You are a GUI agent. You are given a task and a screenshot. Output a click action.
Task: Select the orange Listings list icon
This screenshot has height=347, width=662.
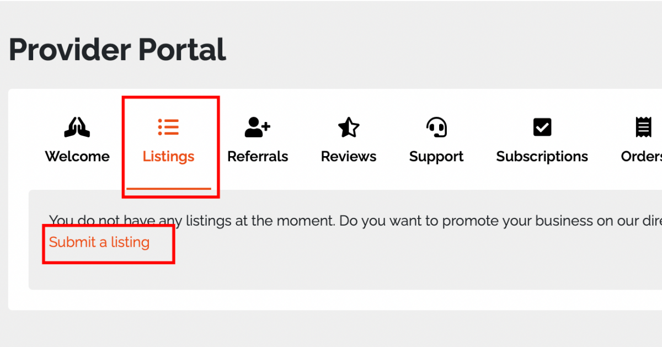[168, 127]
